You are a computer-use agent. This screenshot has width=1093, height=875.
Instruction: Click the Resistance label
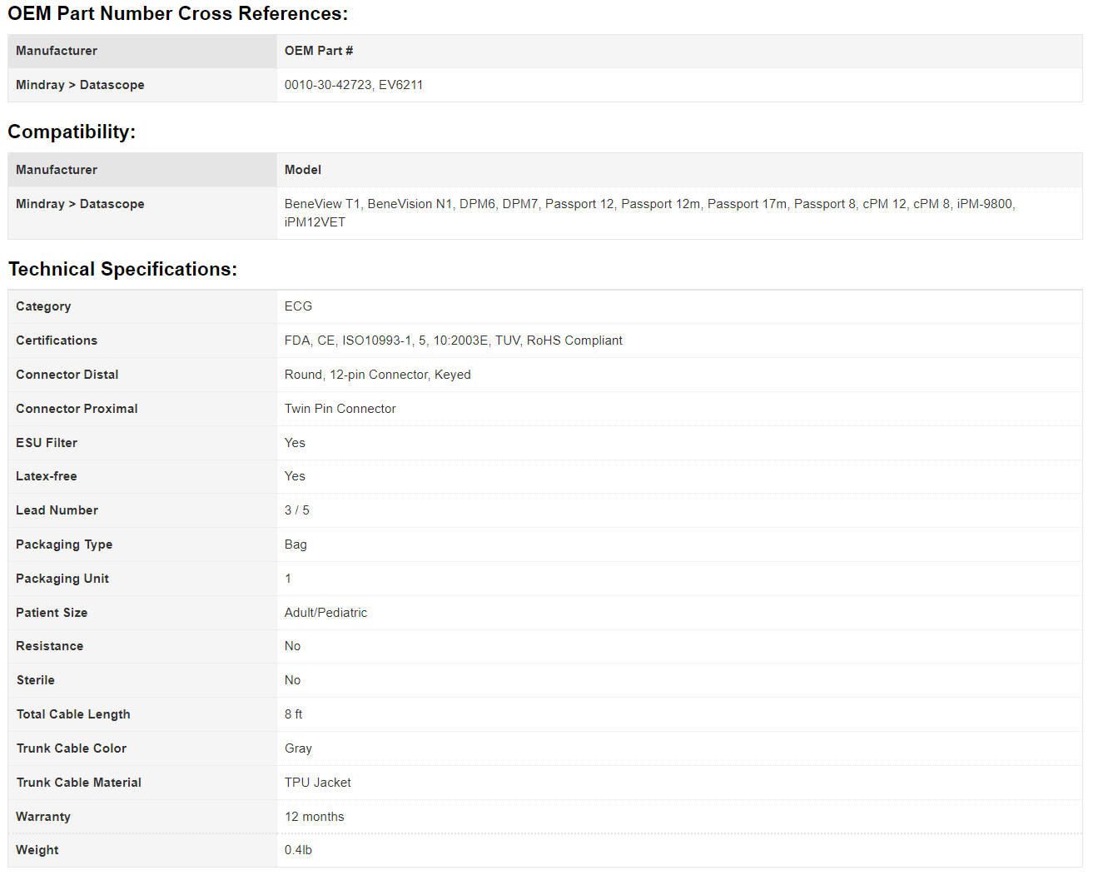tap(50, 646)
